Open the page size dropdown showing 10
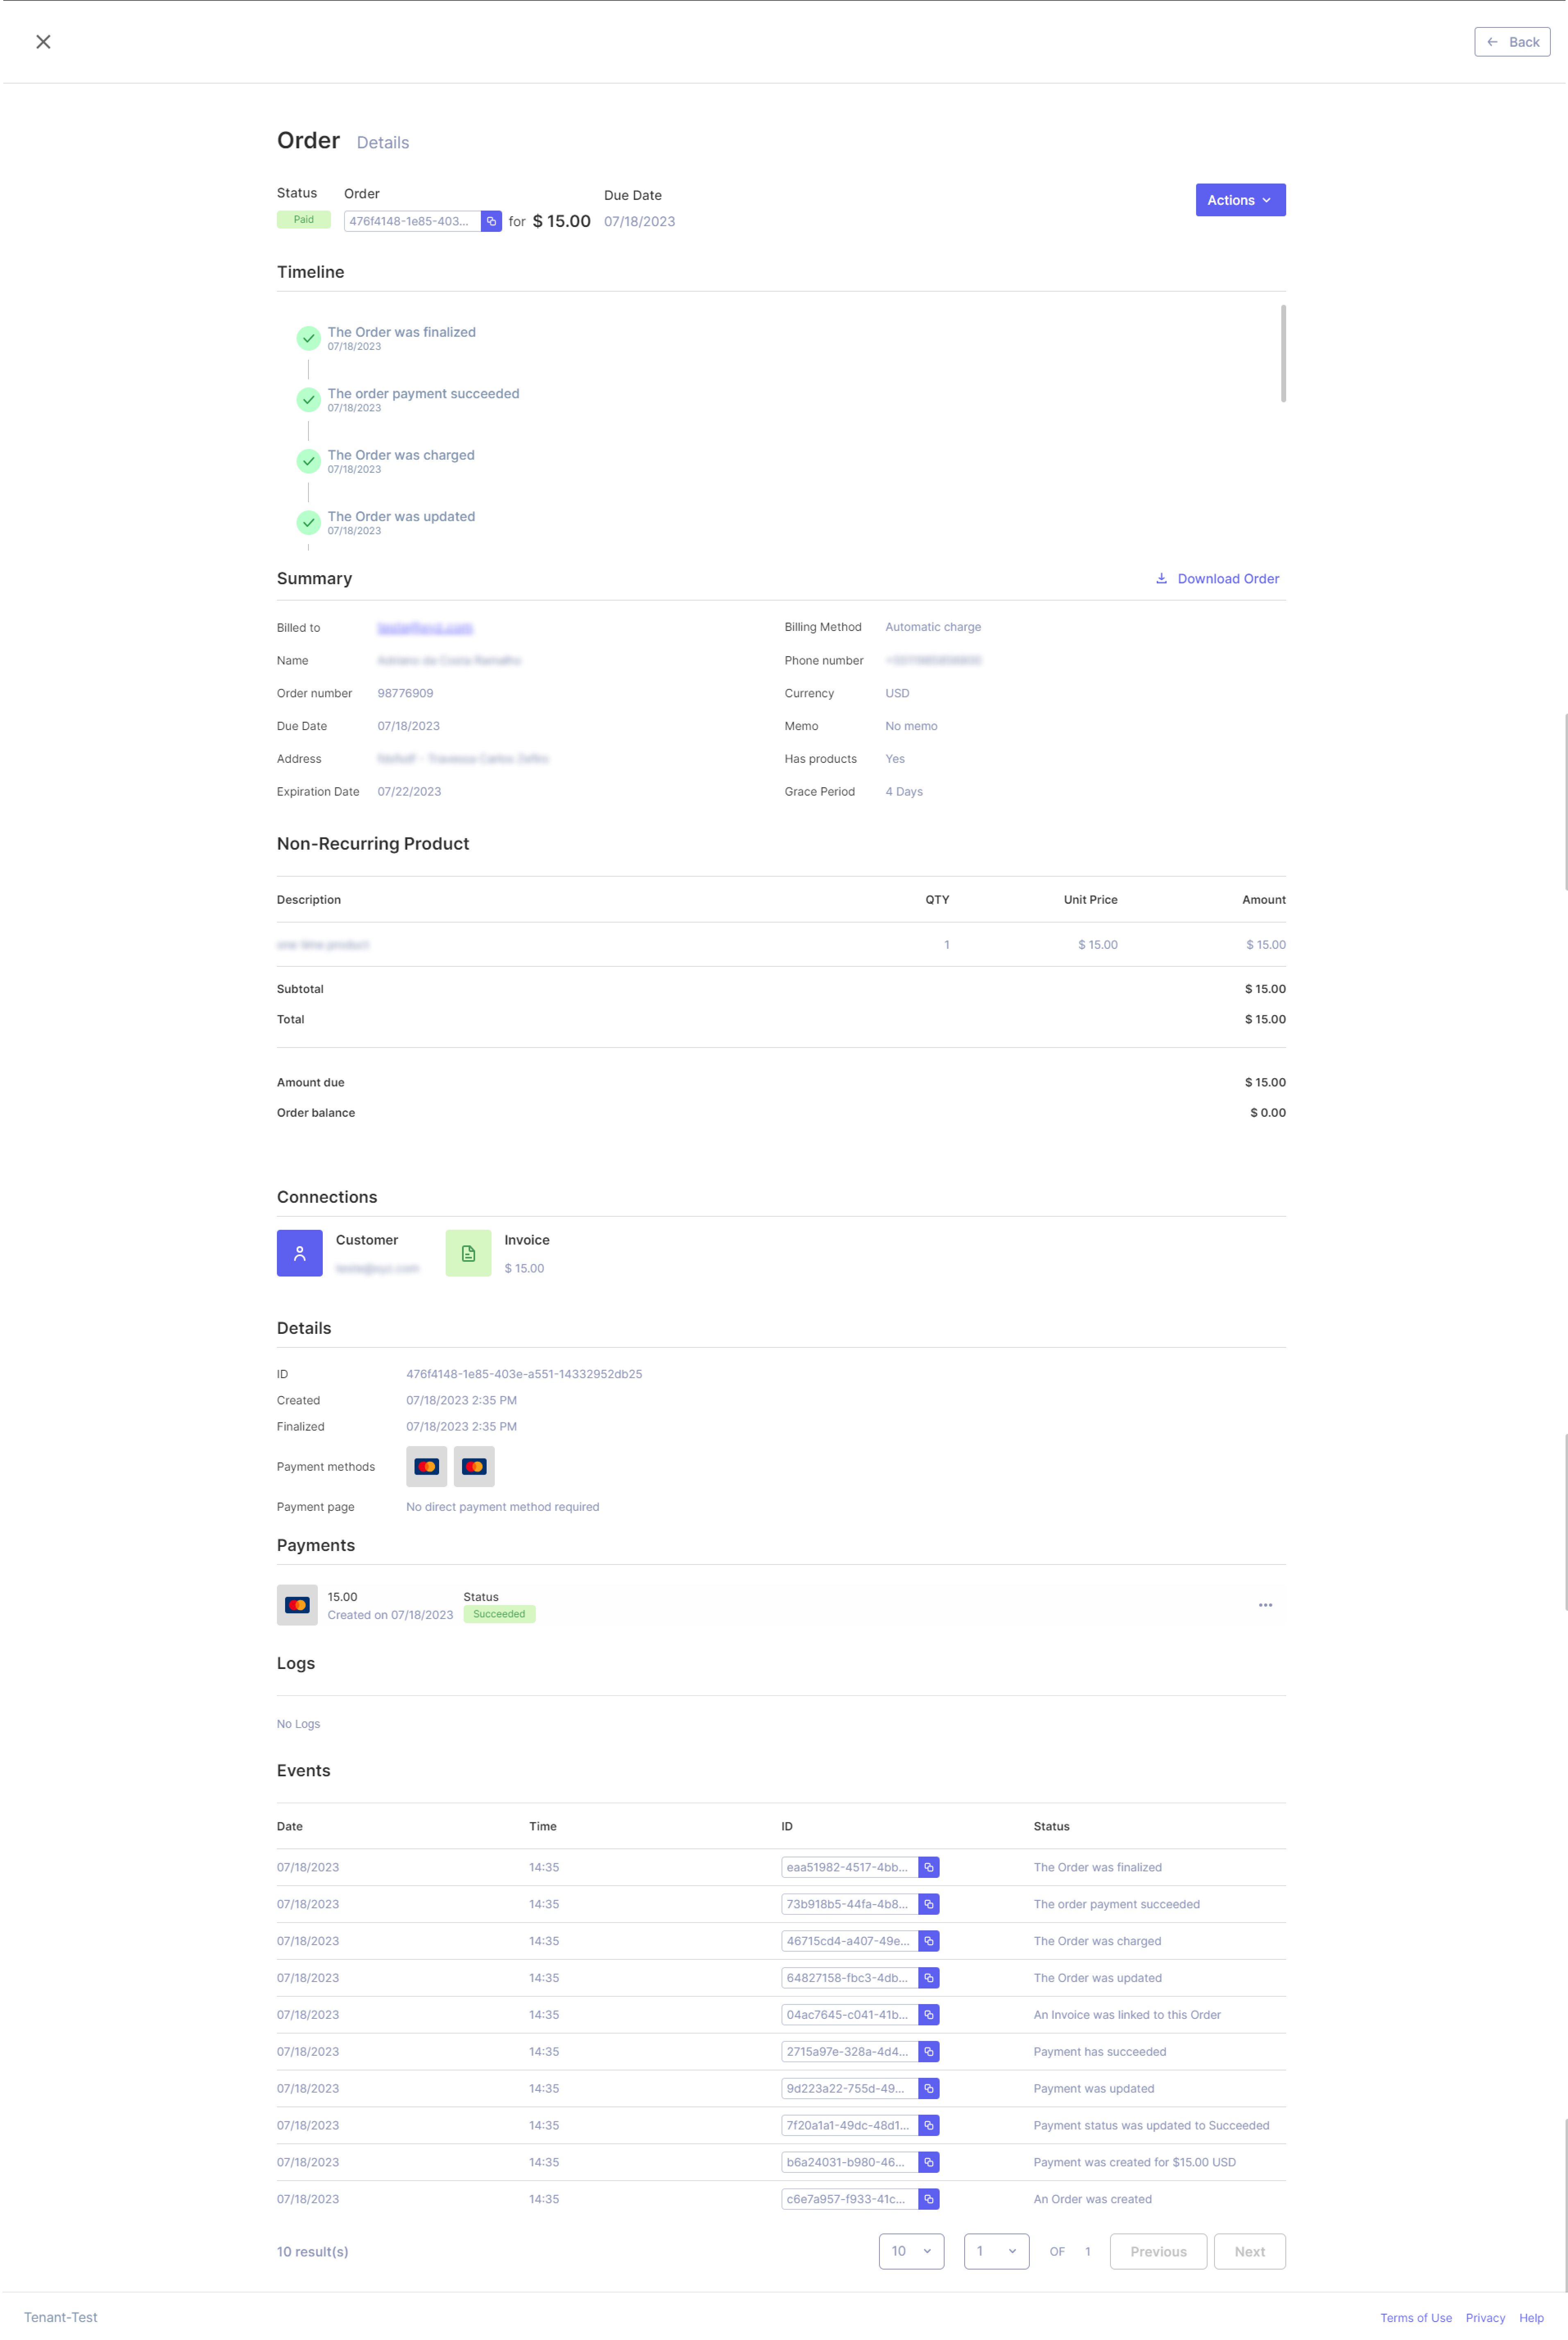The image size is (1568, 2340). [x=911, y=2251]
